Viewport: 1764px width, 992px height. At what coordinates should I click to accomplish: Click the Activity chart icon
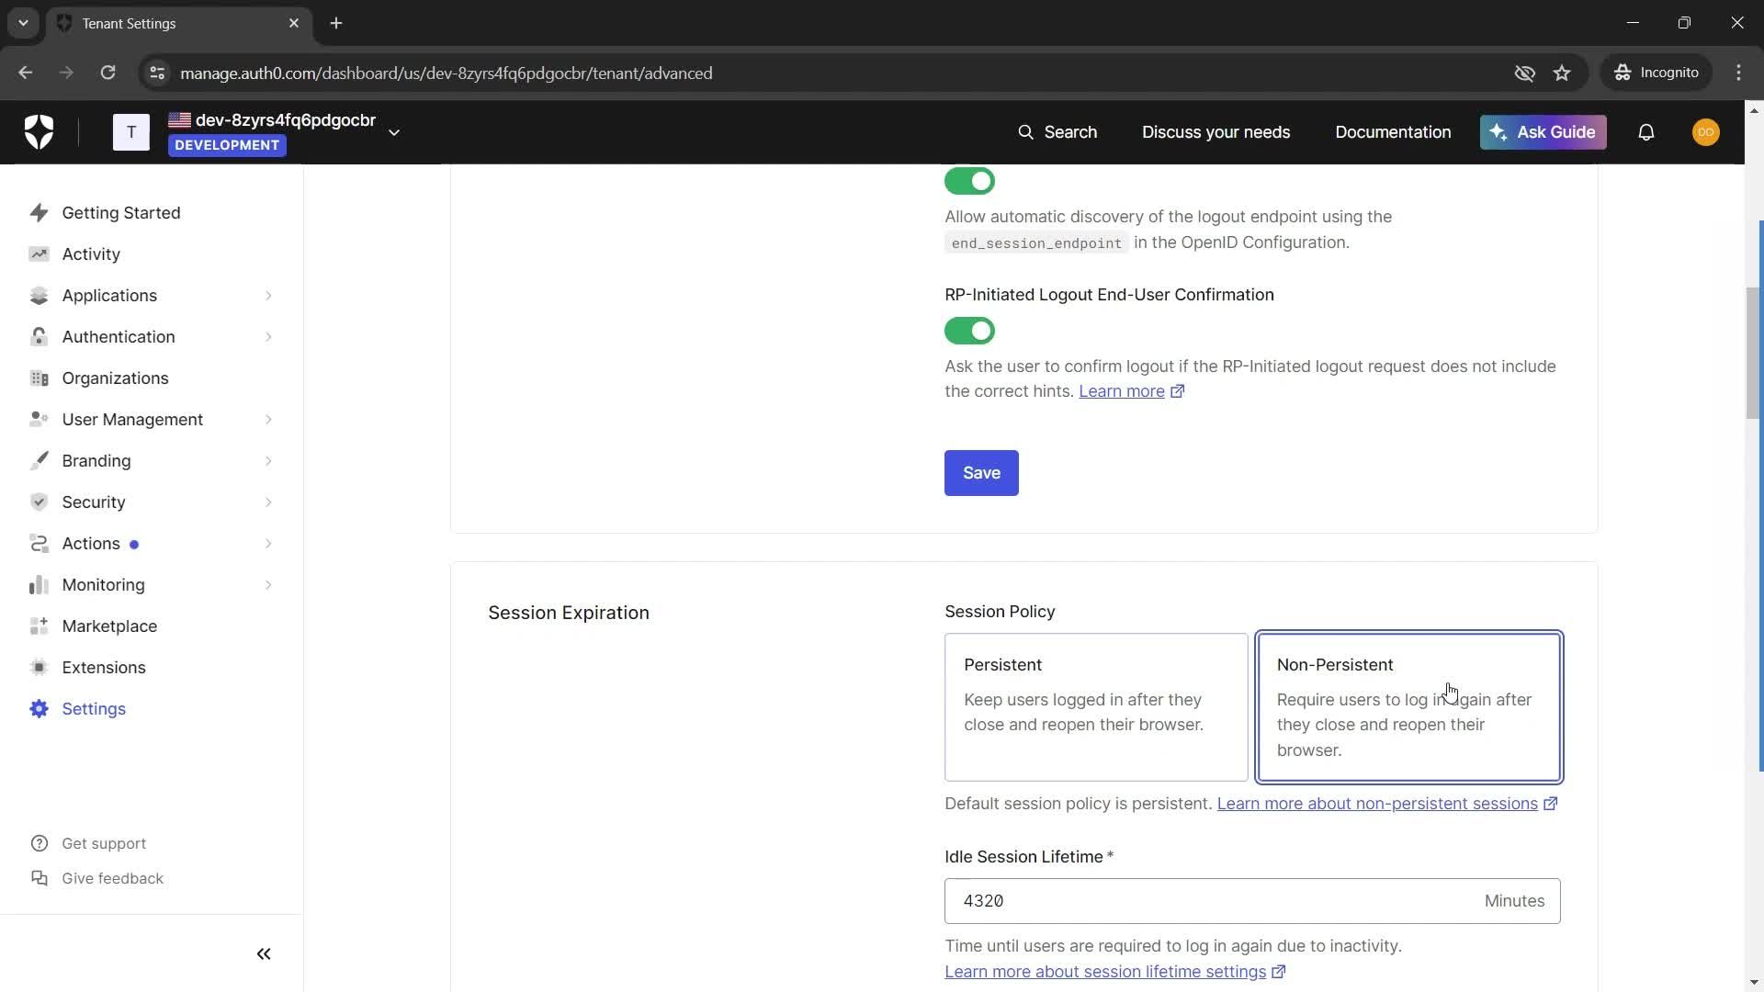[39, 254]
